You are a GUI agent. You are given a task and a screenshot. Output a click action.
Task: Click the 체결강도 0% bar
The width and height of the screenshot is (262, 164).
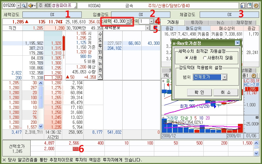(229, 15)
